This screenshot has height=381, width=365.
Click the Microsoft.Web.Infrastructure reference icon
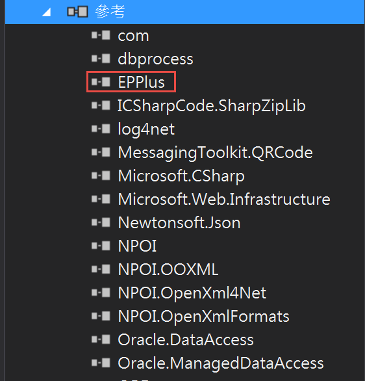coord(101,199)
